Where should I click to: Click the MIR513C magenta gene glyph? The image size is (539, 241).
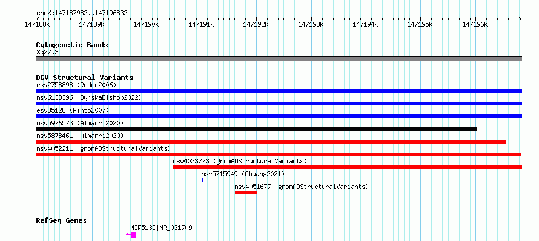coord(131,235)
